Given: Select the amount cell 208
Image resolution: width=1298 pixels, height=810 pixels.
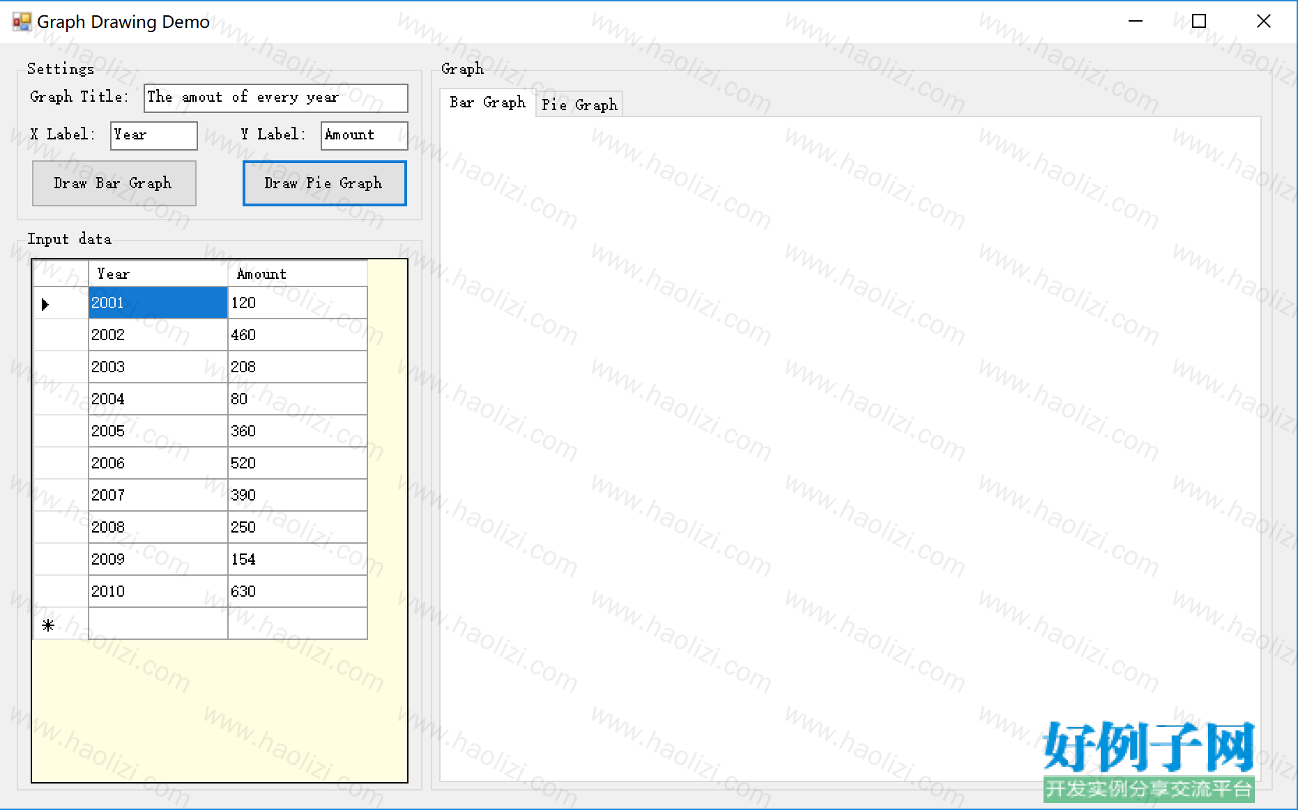Looking at the screenshot, I should point(298,367).
